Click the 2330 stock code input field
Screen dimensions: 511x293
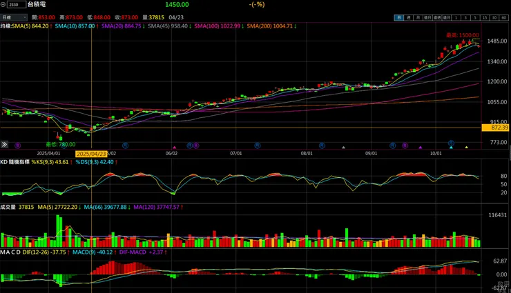point(17,5)
